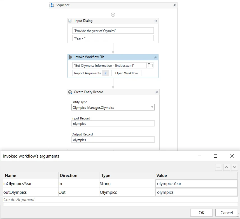This screenshot has height=219, width=240.
Task: Browse for workflow file with folder icon
Action: pyautogui.click(x=150, y=65)
